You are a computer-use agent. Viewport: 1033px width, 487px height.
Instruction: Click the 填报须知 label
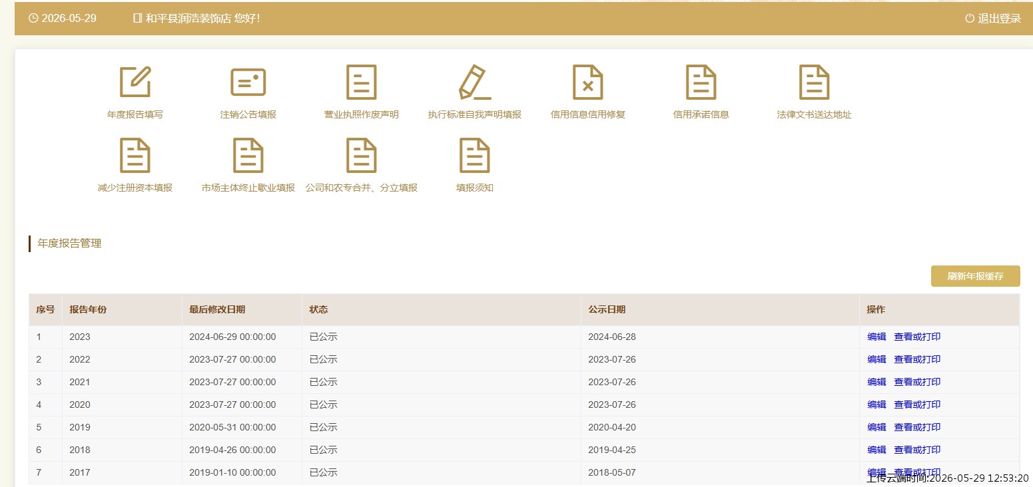pos(475,188)
